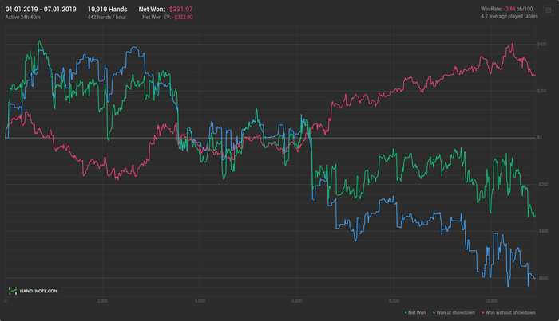Click the 10,000 hands x-axis marker
Image resolution: width=559 pixels, height=321 pixels.
491,301
